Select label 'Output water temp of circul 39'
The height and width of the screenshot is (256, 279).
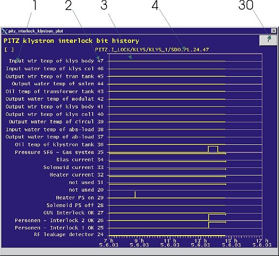56,122
